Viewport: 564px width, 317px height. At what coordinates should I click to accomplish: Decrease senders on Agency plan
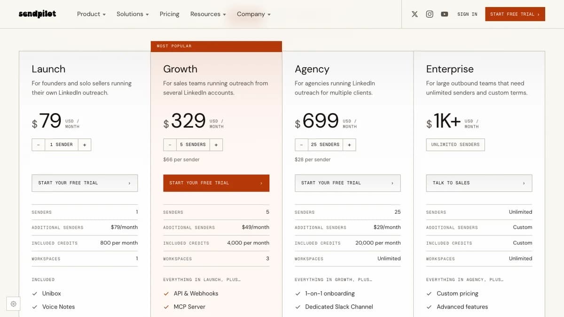coord(302,145)
